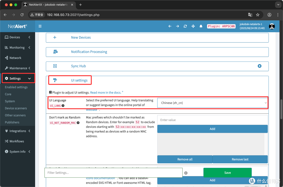Click the Notification Processing icon

(55, 52)
